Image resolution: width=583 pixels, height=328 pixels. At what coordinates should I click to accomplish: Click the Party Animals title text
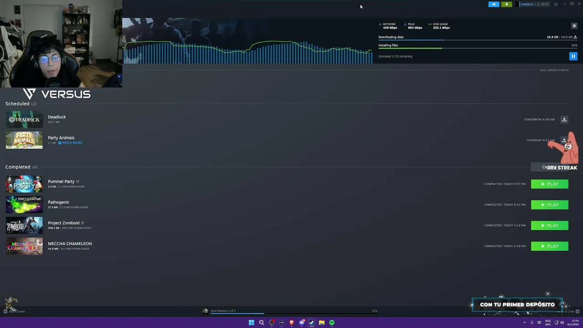[61, 138]
